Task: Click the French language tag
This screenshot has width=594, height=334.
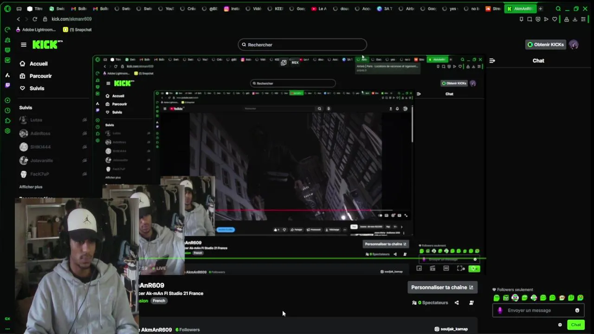Action: point(159,301)
